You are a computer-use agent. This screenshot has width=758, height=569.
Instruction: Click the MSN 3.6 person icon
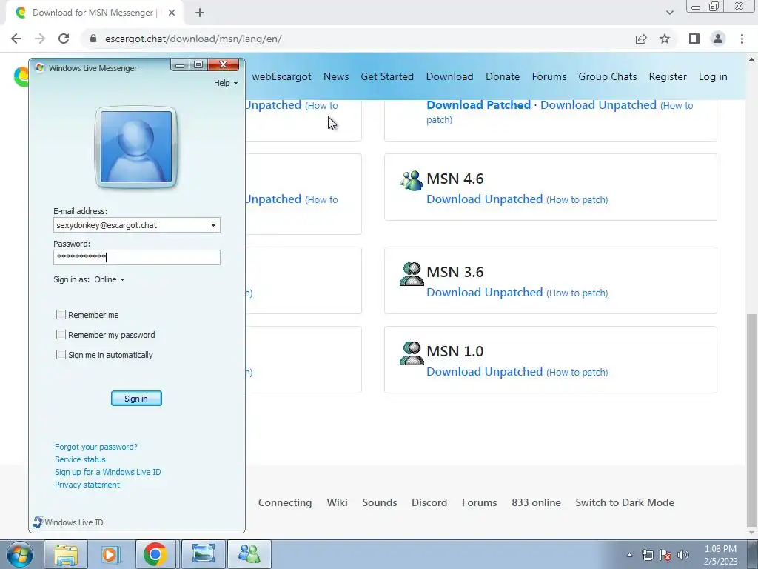[412, 274]
